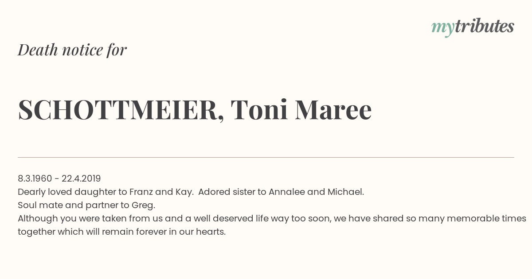Click the birth date 8.3.1960
This screenshot has height=279, width=532.
click(x=35, y=178)
